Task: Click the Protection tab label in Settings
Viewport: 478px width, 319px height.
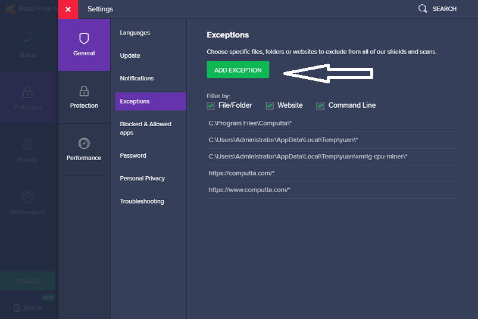Action: [84, 105]
